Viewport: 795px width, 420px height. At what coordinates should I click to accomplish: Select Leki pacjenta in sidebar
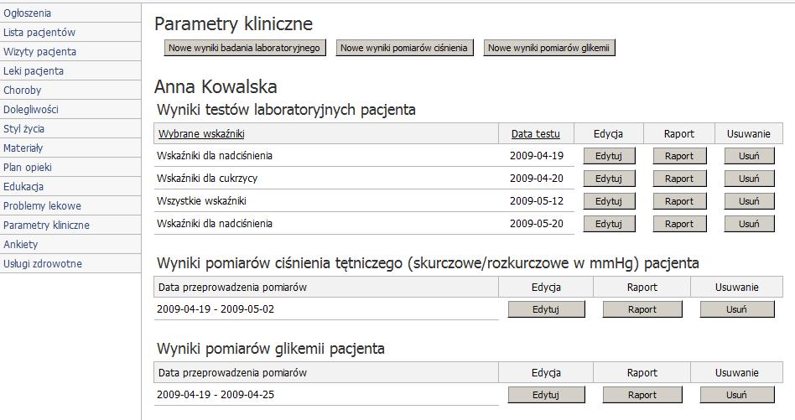click(x=34, y=71)
